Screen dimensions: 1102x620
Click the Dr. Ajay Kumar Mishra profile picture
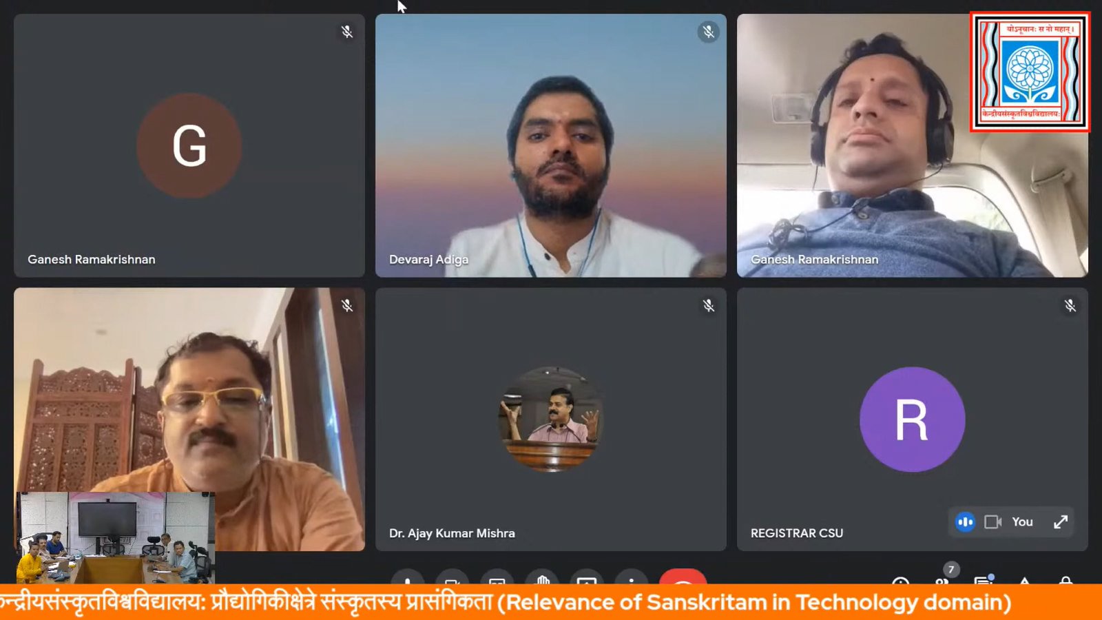pyautogui.click(x=551, y=419)
